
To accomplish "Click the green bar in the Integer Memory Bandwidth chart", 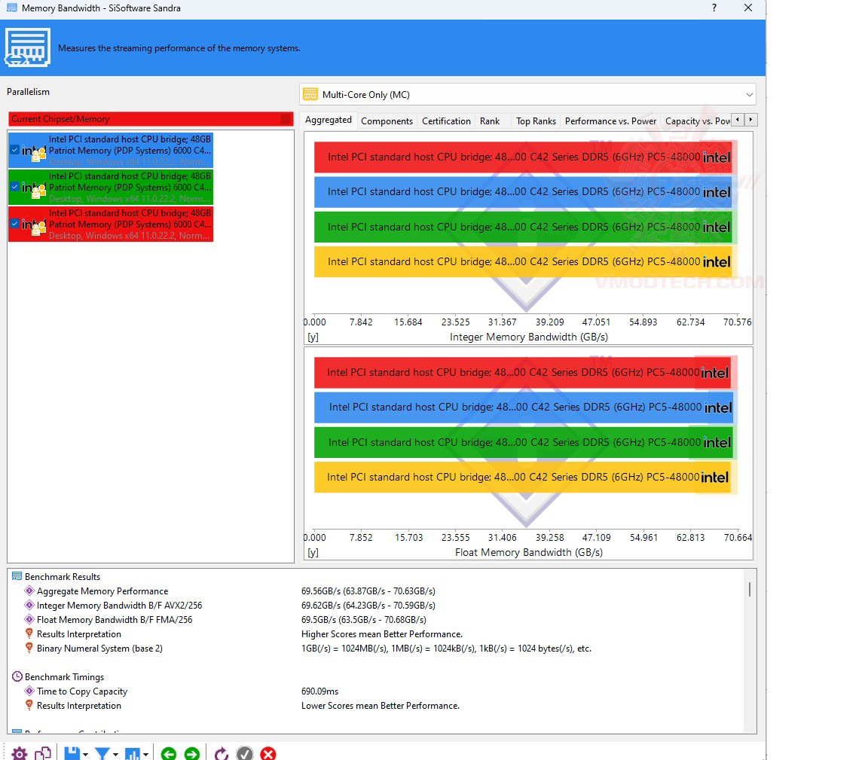I will pos(524,227).
